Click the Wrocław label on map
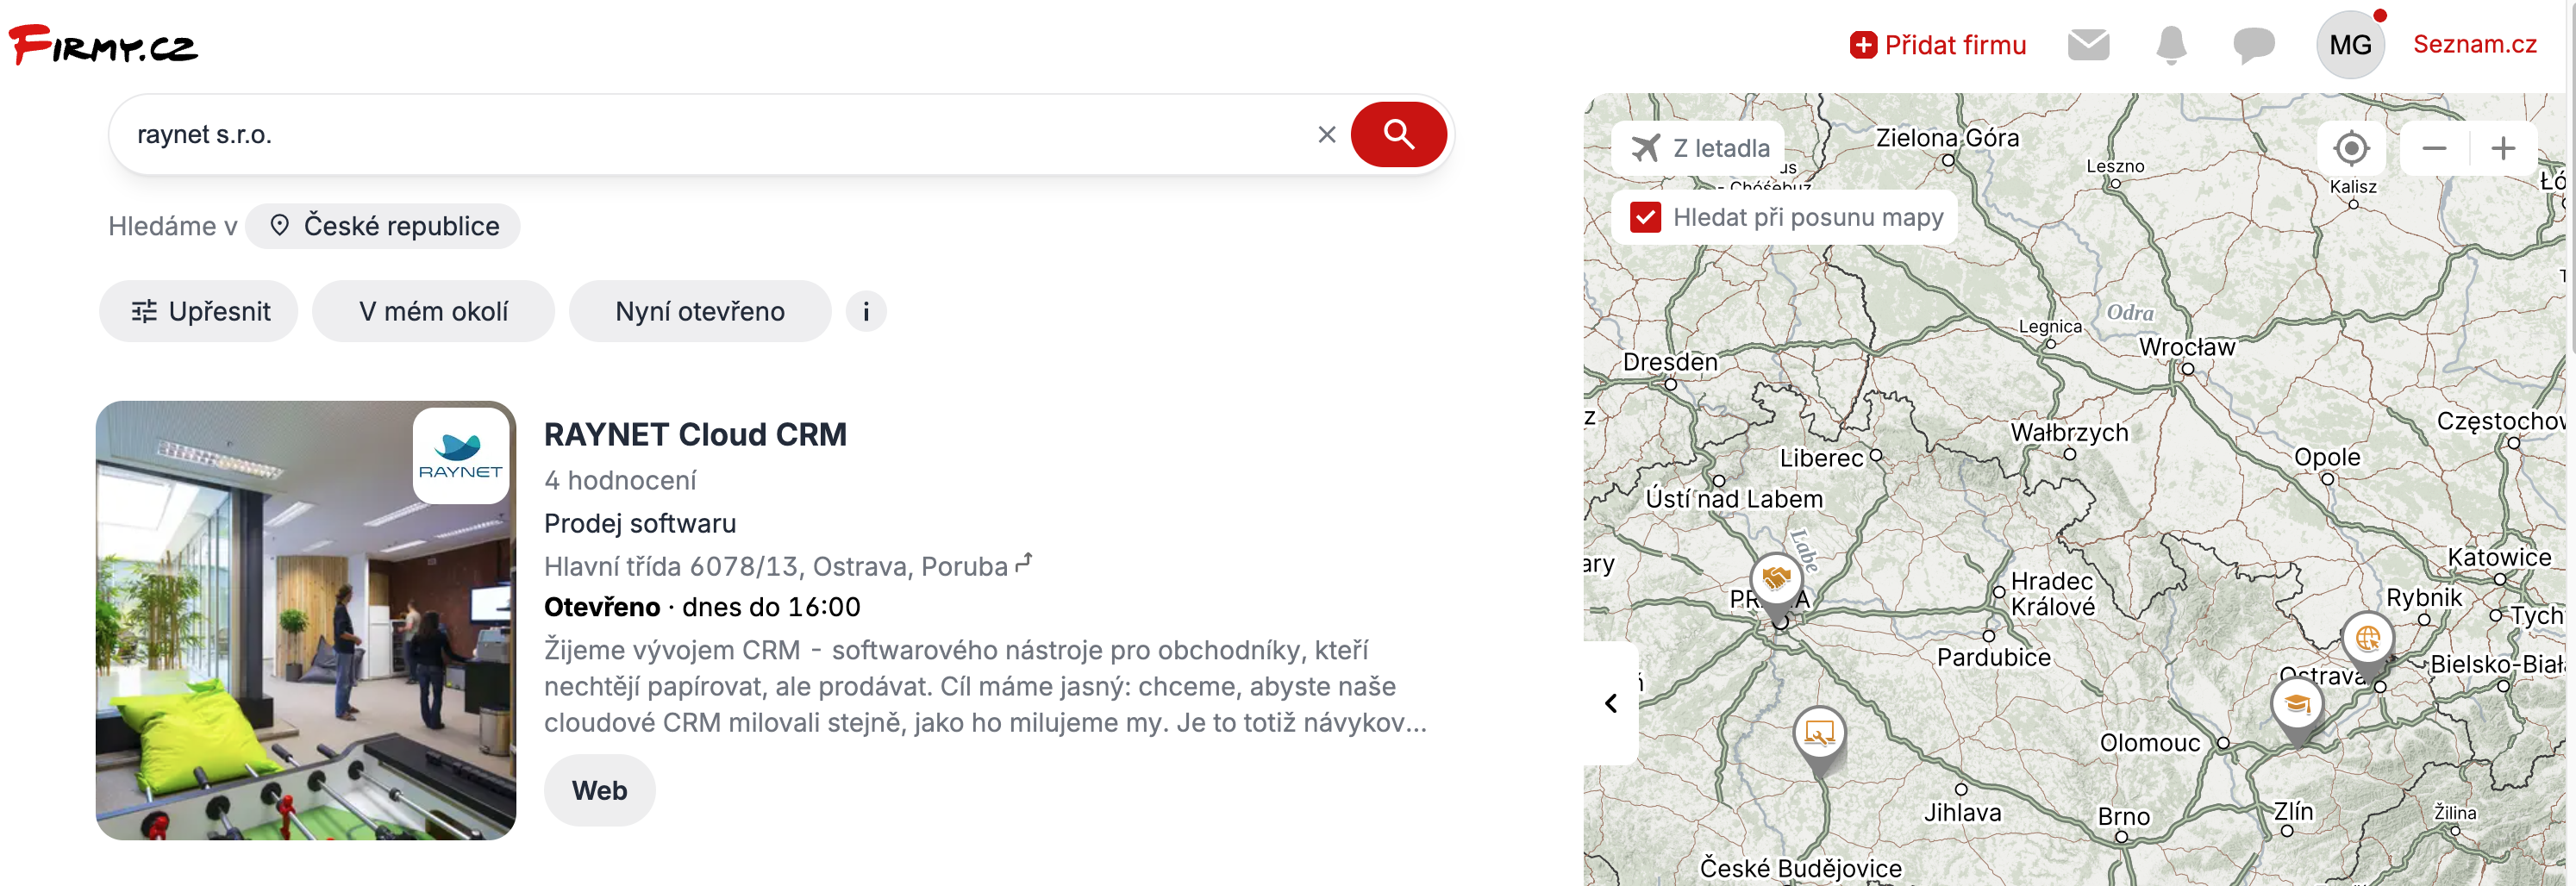The image size is (2576, 886). click(x=2186, y=347)
